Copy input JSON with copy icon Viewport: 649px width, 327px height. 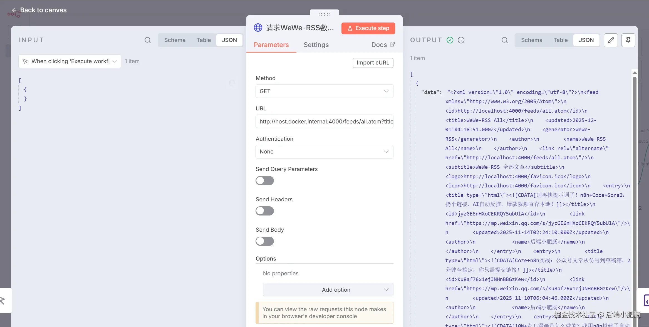click(232, 83)
